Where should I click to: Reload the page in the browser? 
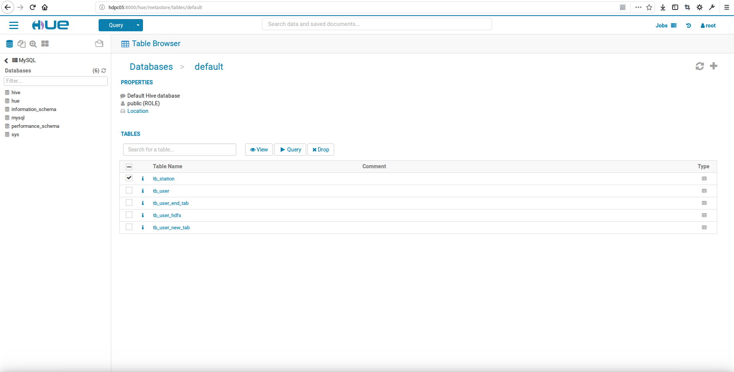[x=32, y=7]
